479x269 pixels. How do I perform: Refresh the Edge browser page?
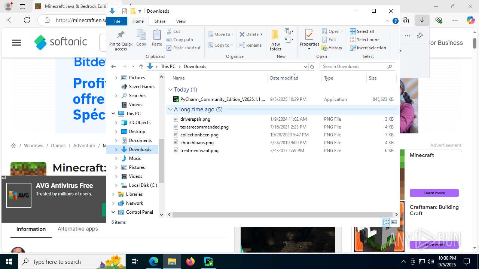tap(27, 20)
